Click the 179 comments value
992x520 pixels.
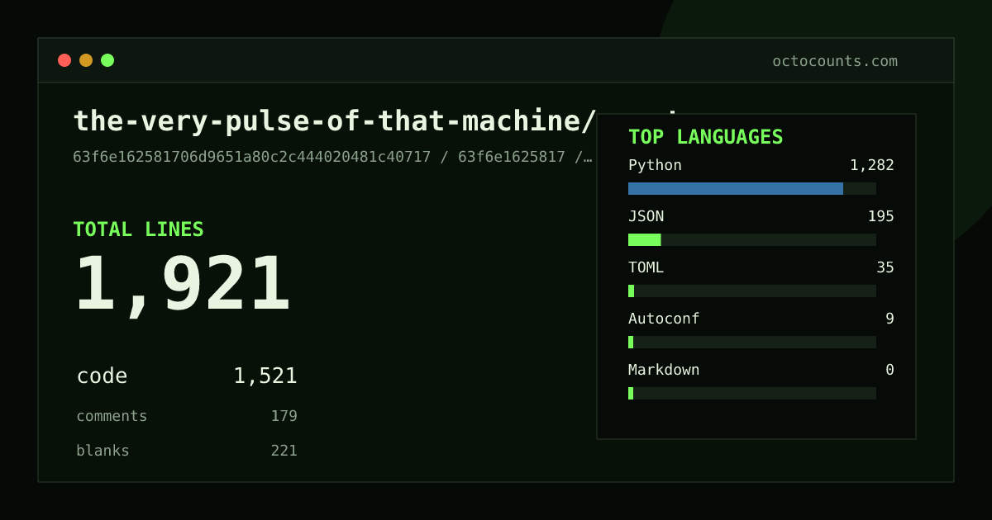[284, 416]
